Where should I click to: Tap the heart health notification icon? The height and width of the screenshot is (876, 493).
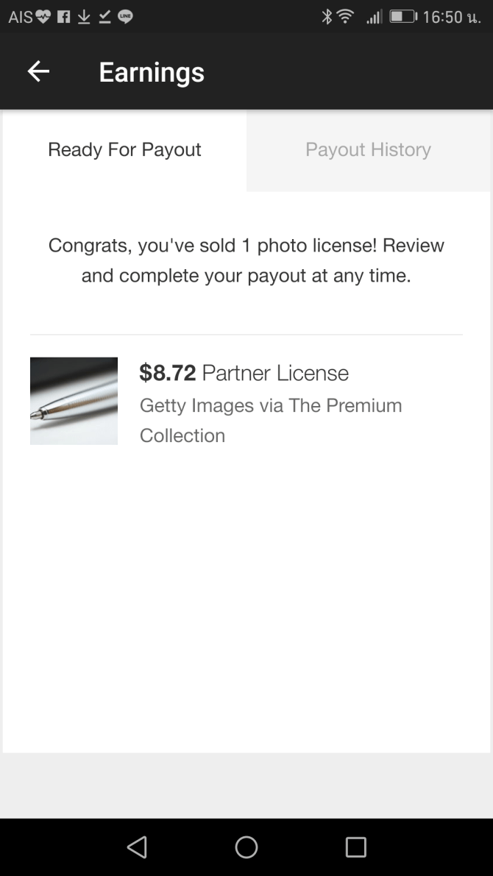[43, 17]
